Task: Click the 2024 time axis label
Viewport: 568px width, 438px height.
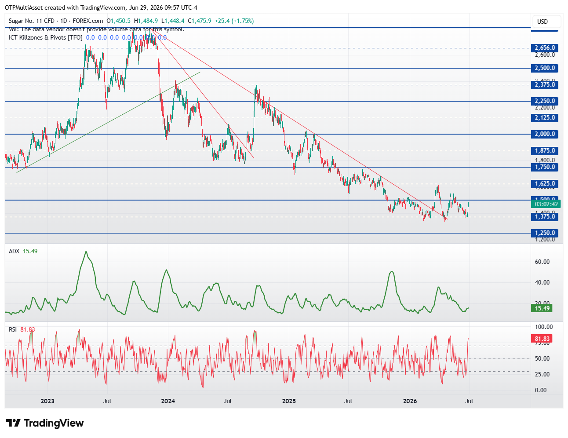Action: click(x=168, y=401)
